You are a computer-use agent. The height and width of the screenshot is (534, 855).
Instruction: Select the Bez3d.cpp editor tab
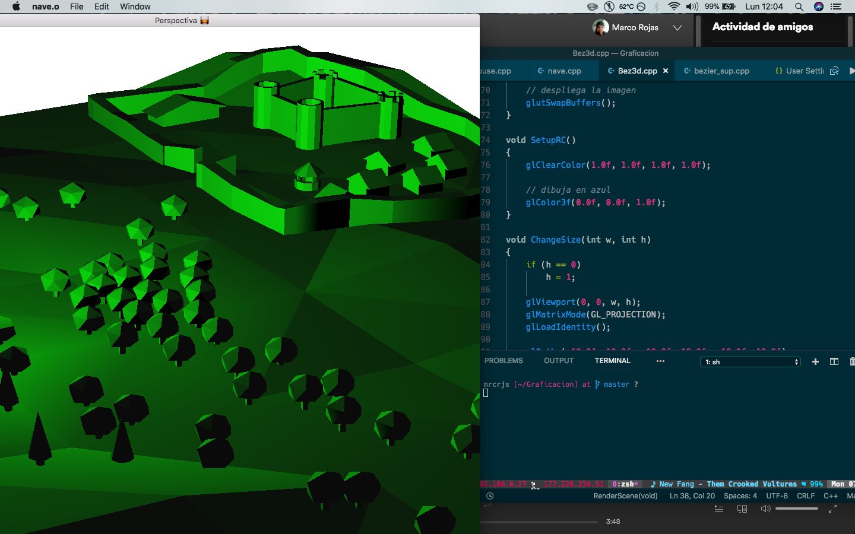(637, 71)
